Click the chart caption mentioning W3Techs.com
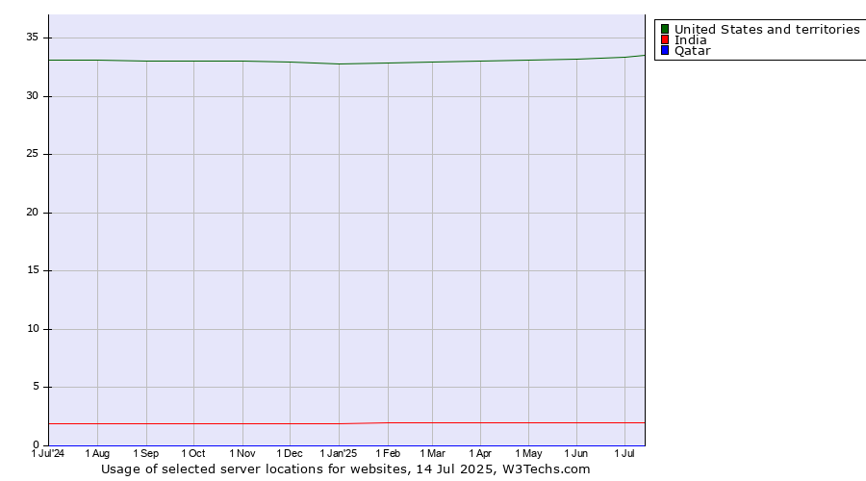 (x=345, y=469)
